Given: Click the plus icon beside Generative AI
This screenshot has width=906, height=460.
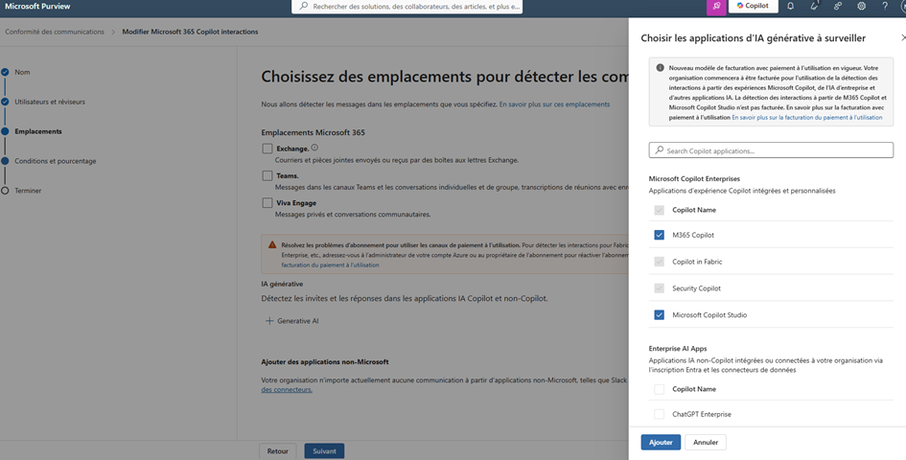Looking at the screenshot, I should click(269, 321).
